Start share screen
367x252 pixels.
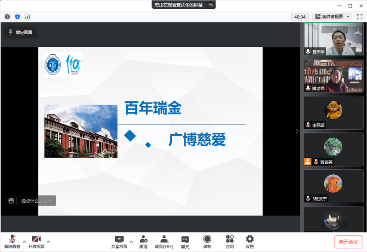click(x=119, y=242)
